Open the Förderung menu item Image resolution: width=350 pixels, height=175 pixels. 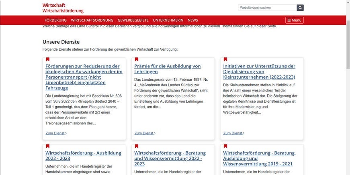pos(55,20)
